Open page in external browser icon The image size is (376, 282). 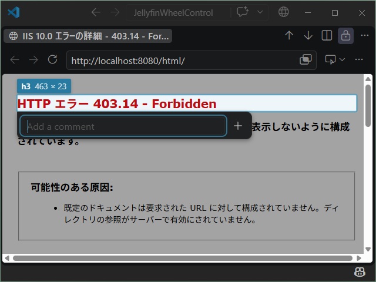tap(305, 59)
